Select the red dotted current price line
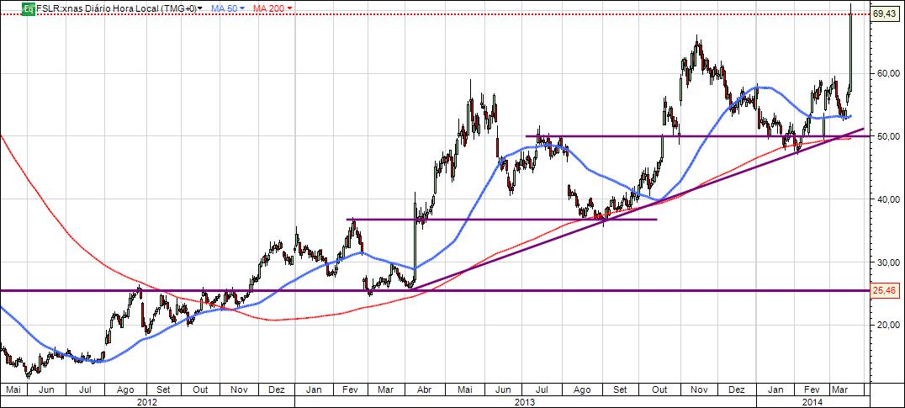The image size is (905, 408). pos(433,13)
